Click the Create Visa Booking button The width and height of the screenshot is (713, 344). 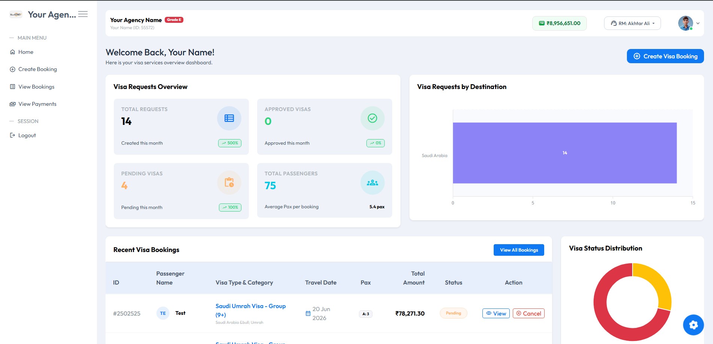(x=665, y=56)
